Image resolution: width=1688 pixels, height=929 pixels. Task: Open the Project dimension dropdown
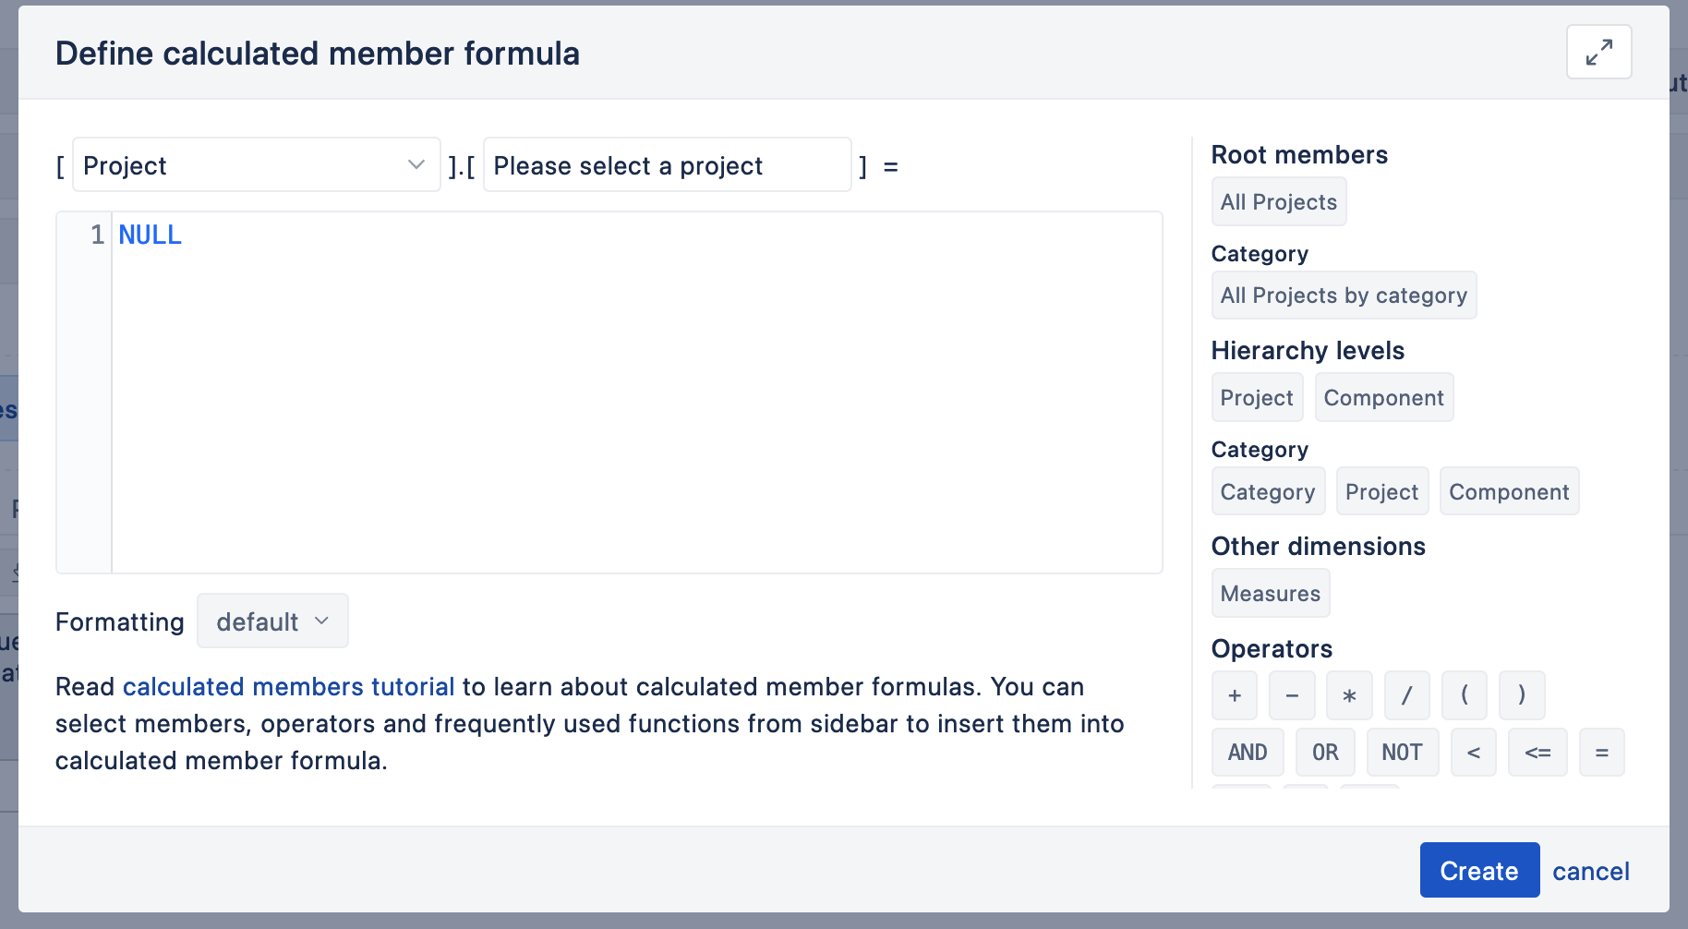pos(256,165)
